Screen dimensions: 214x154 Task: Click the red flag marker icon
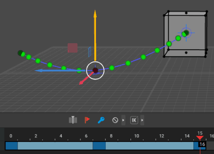click(x=87, y=120)
